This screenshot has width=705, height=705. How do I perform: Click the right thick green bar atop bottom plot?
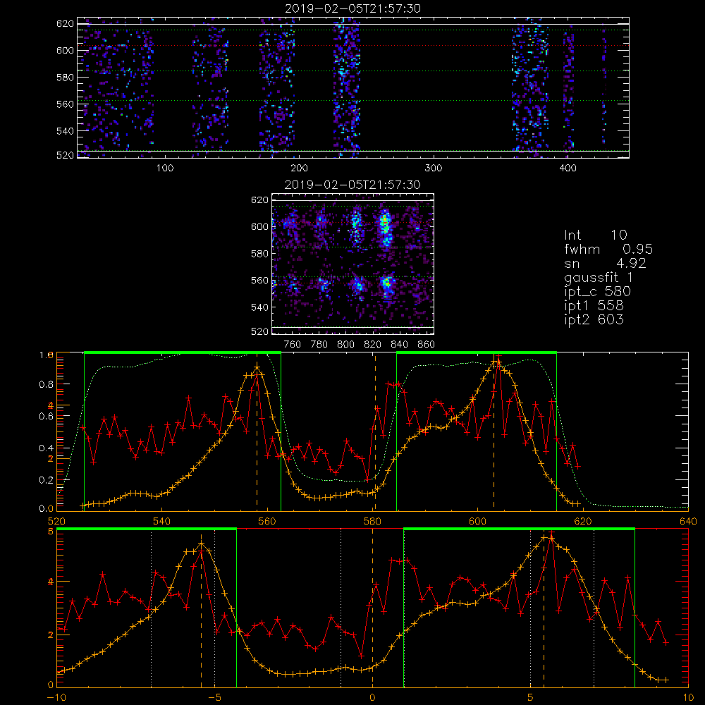[520, 529]
